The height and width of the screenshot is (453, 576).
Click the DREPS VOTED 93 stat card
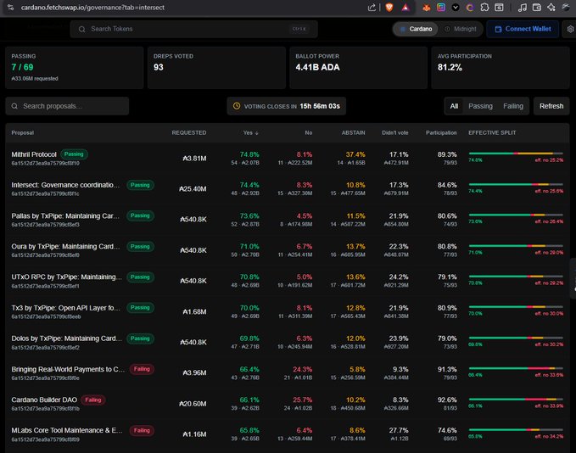click(216, 67)
